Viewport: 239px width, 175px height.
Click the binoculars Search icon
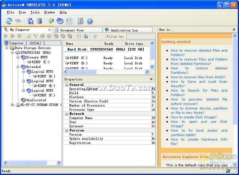[x=19, y=21]
